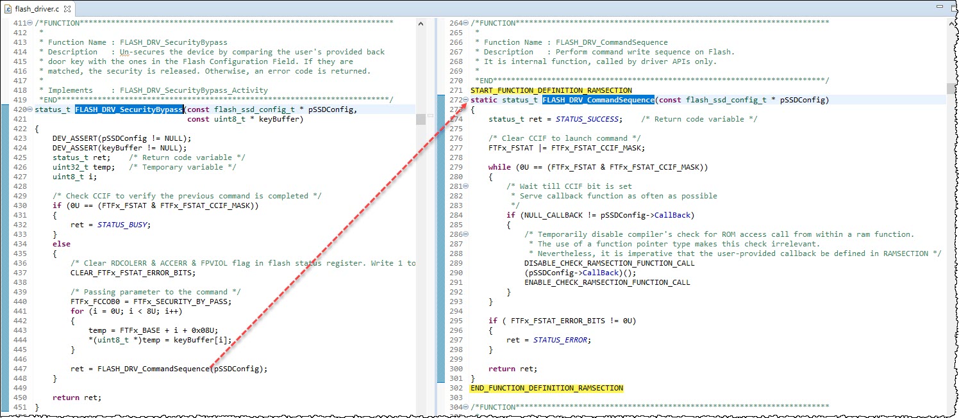The height and width of the screenshot is (418, 959).
Task: Click the uint32_t temp declaration
Action: coord(84,167)
